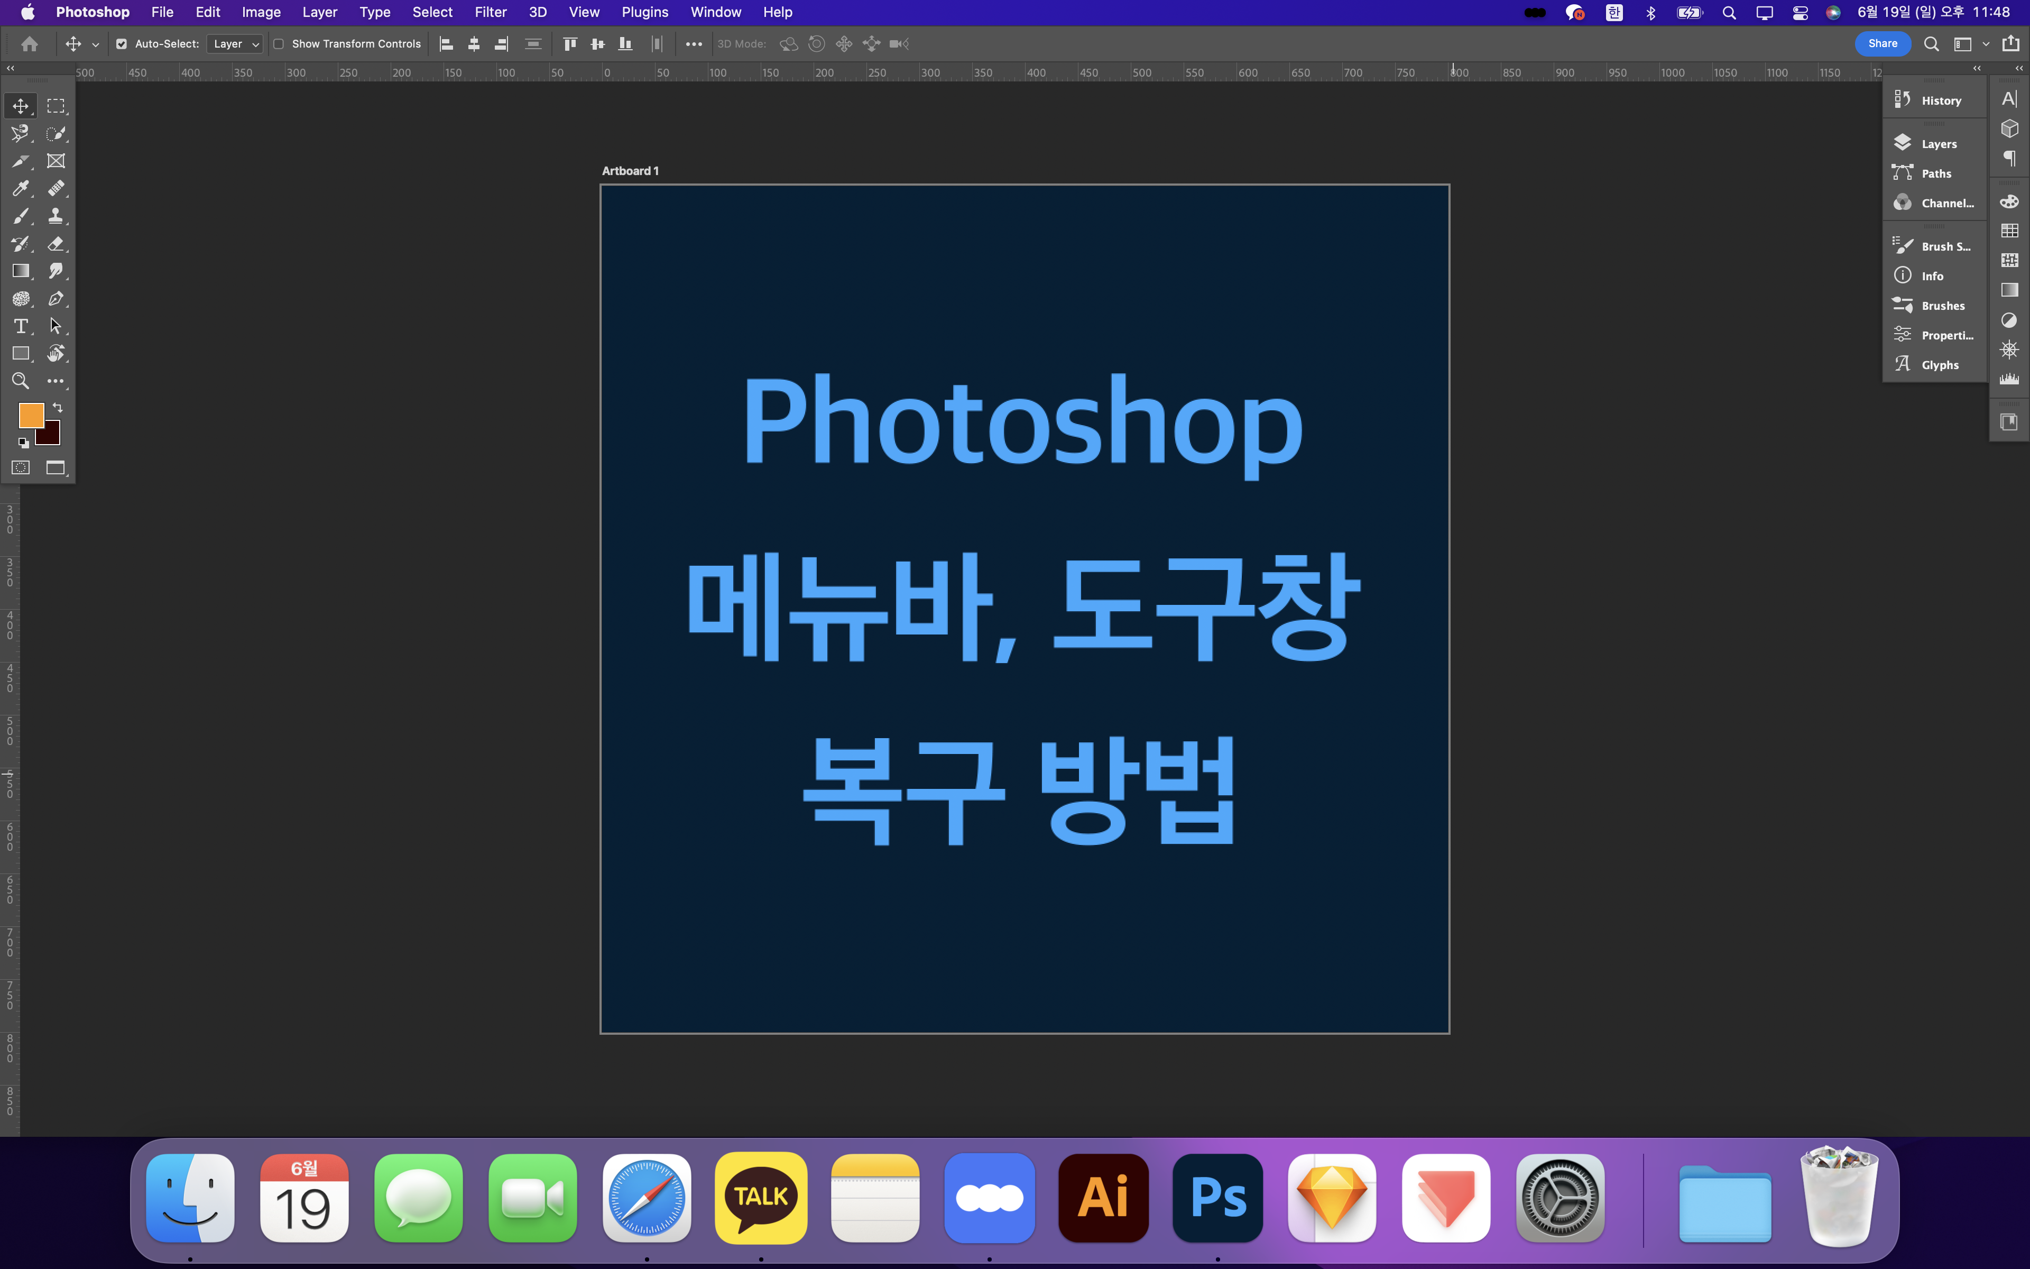2030x1269 pixels.
Task: Select the Type tool
Action: pyautogui.click(x=21, y=326)
